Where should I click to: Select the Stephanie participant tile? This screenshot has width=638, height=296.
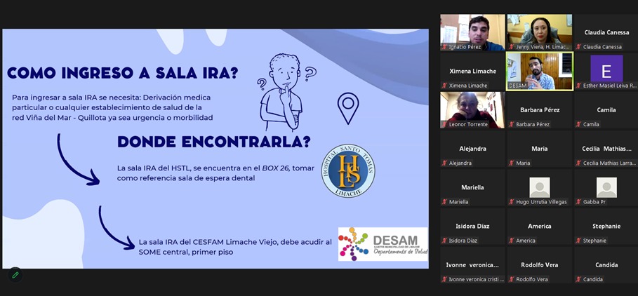click(x=606, y=227)
